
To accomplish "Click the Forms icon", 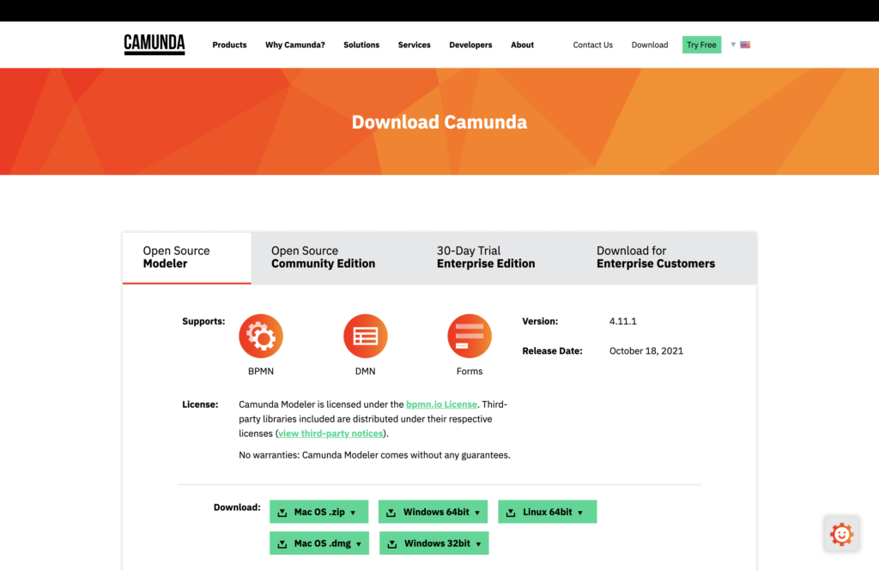I will [470, 336].
